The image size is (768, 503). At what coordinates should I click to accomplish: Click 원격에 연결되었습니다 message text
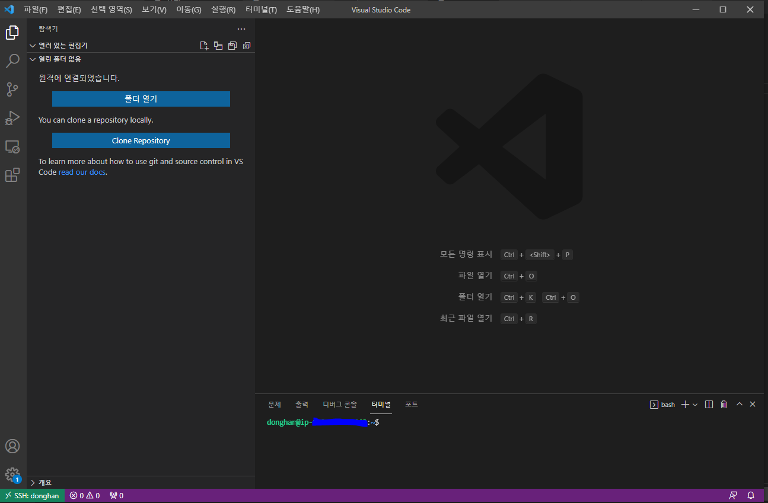coord(79,78)
